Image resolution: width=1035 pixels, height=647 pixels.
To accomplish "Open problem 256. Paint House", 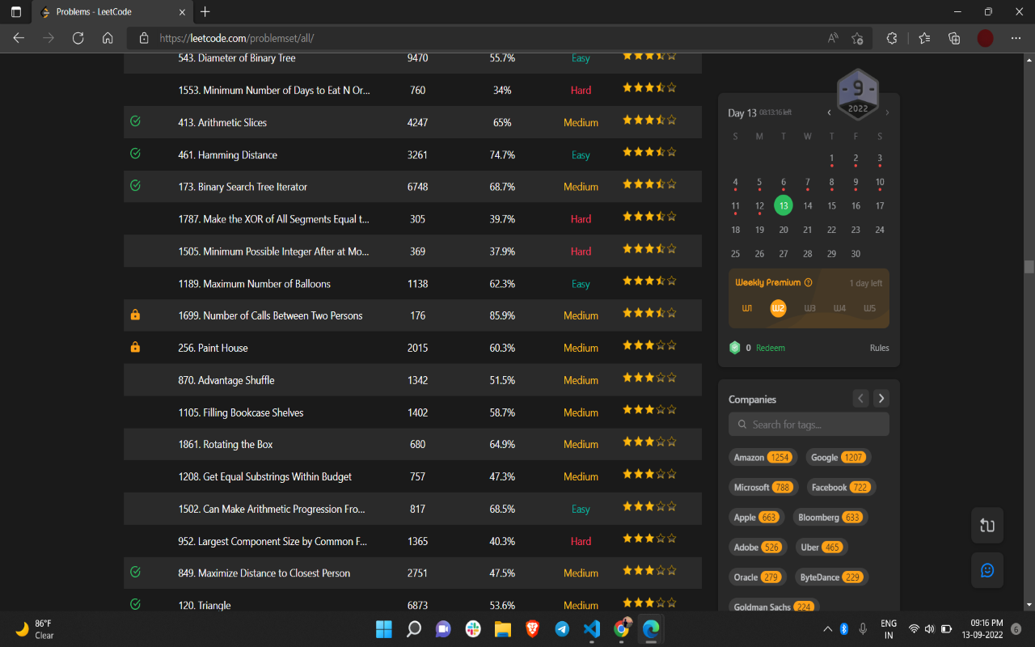I will (x=213, y=348).
